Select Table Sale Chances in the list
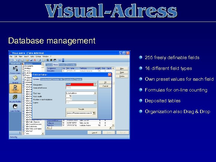The image size is (216, 162). (32, 122)
